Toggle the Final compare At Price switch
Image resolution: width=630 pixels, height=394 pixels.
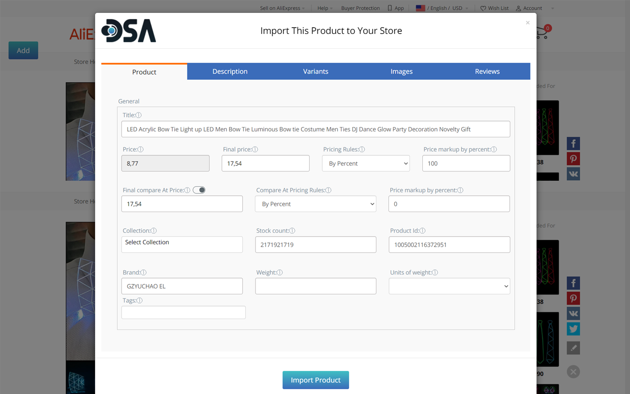pyautogui.click(x=199, y=190)
